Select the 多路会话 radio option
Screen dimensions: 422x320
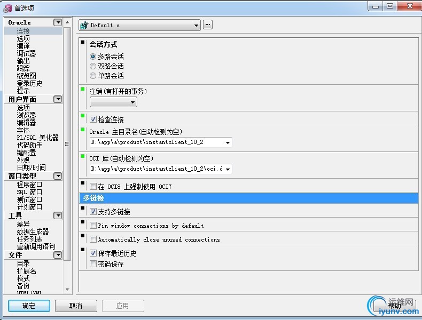click(x=93, y=57)
